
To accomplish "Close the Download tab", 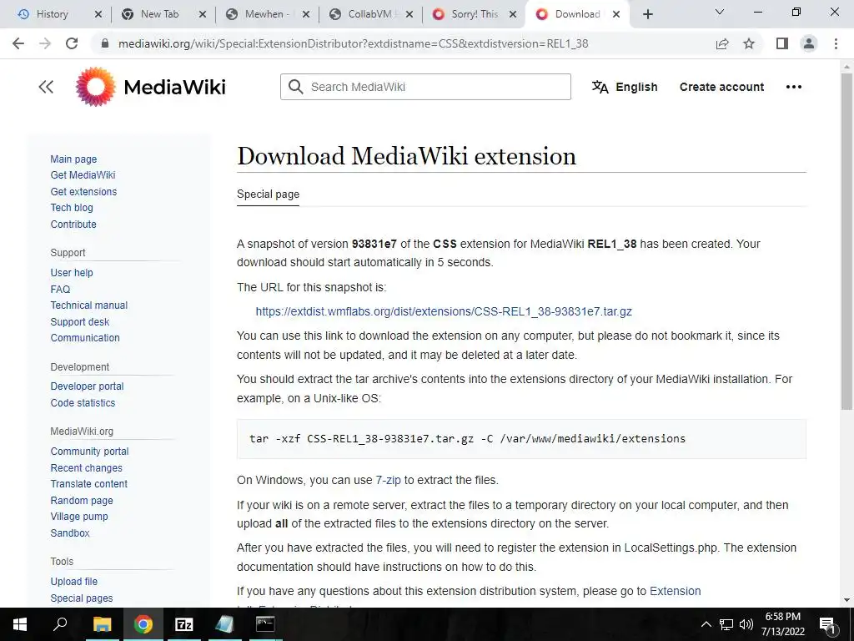I will point(616,14).
